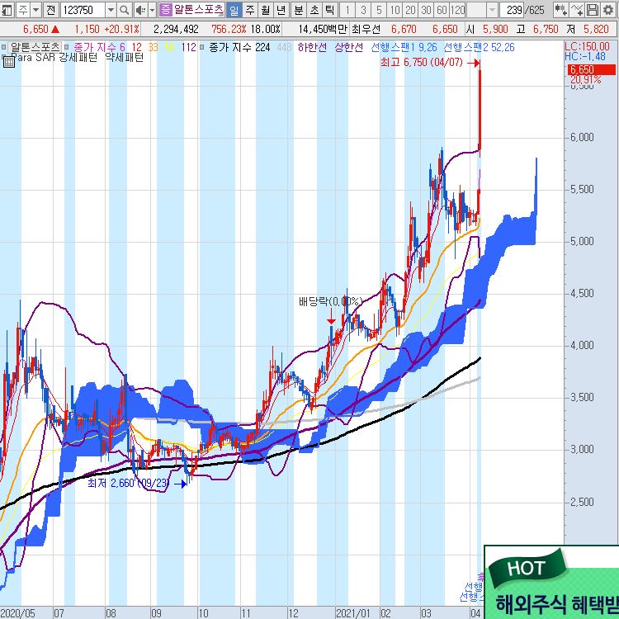
Task: Click the change value 1,150
Action: [x=87, y=29]
